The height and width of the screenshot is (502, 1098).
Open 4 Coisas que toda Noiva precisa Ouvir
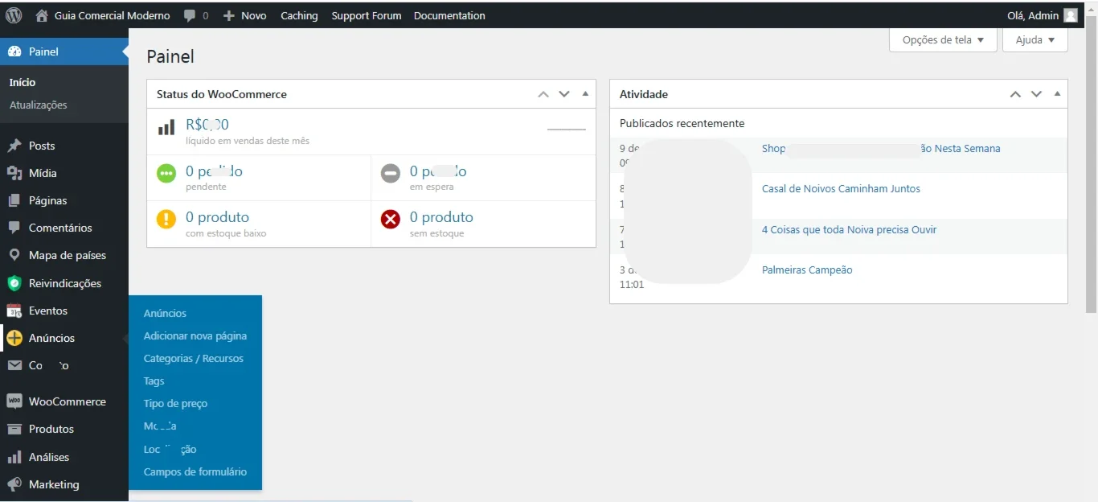coord(849,229)
